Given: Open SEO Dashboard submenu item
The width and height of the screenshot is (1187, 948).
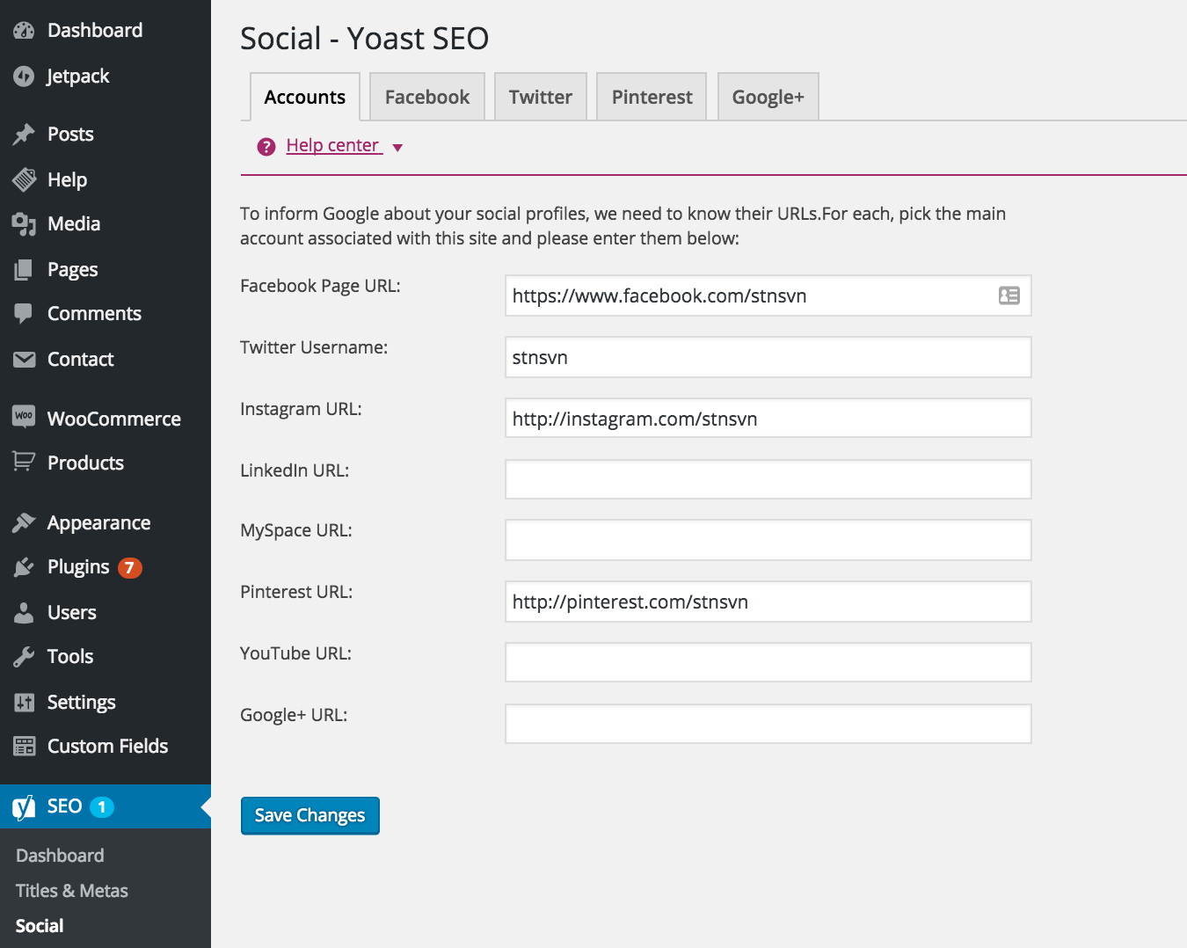Looking at the screenshot, I should (x=60, y=856).
